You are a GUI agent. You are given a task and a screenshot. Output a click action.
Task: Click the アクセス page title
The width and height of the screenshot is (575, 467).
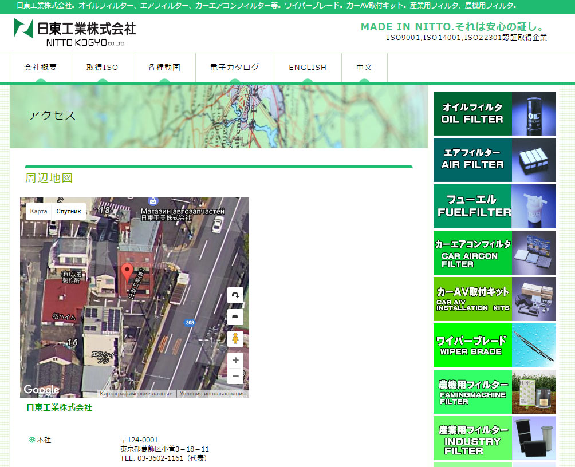click(x=52, y=116)
